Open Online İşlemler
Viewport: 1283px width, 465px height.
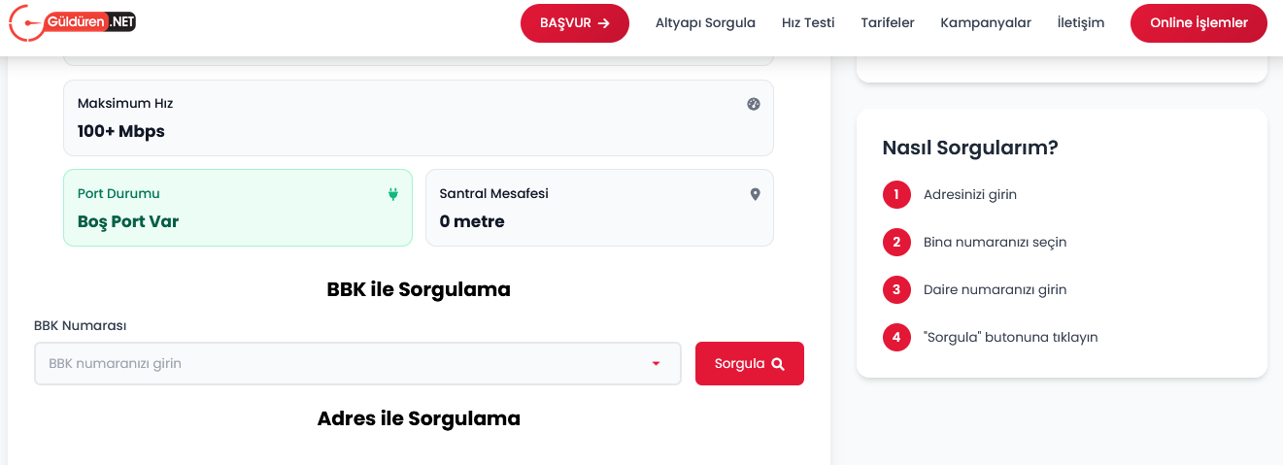(x=1199, y=23)
